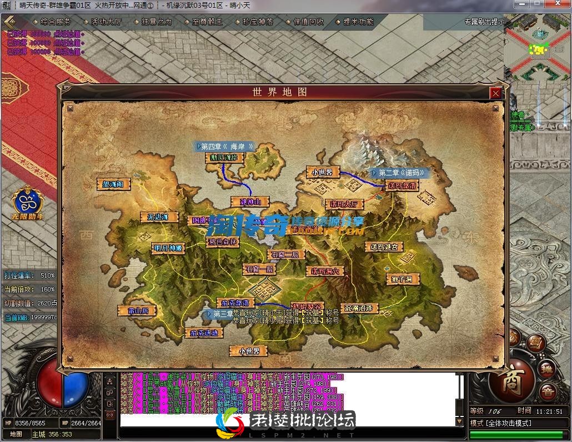Click the third icon left of chat box

[x=110, y=404]
